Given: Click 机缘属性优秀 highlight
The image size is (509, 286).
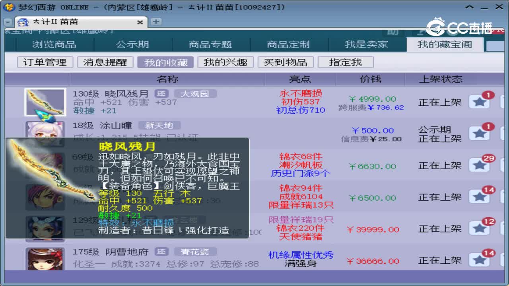Looking at the screenshot, I should click(x=301, y=255).
